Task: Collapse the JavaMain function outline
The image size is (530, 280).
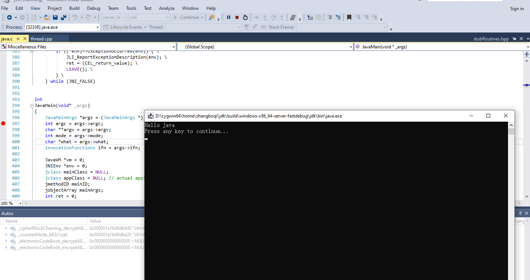Action: click(32, 105)
